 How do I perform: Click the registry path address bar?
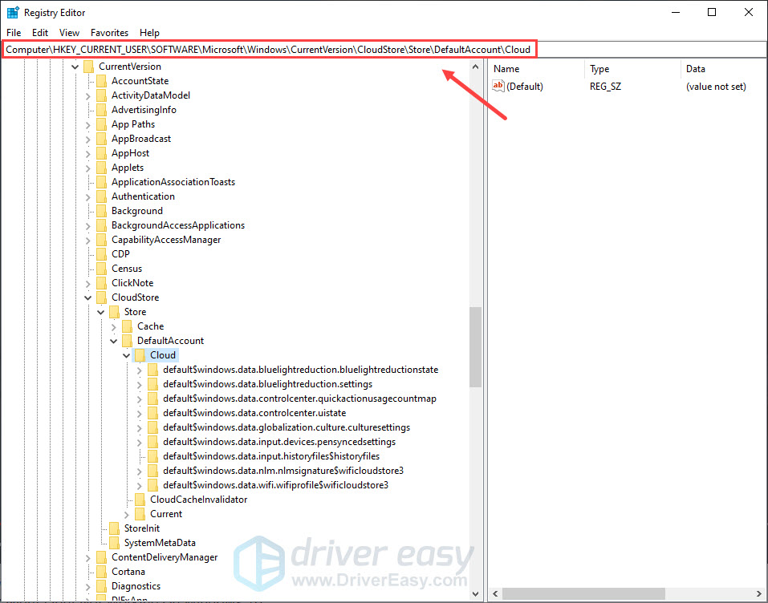[269, 50]
